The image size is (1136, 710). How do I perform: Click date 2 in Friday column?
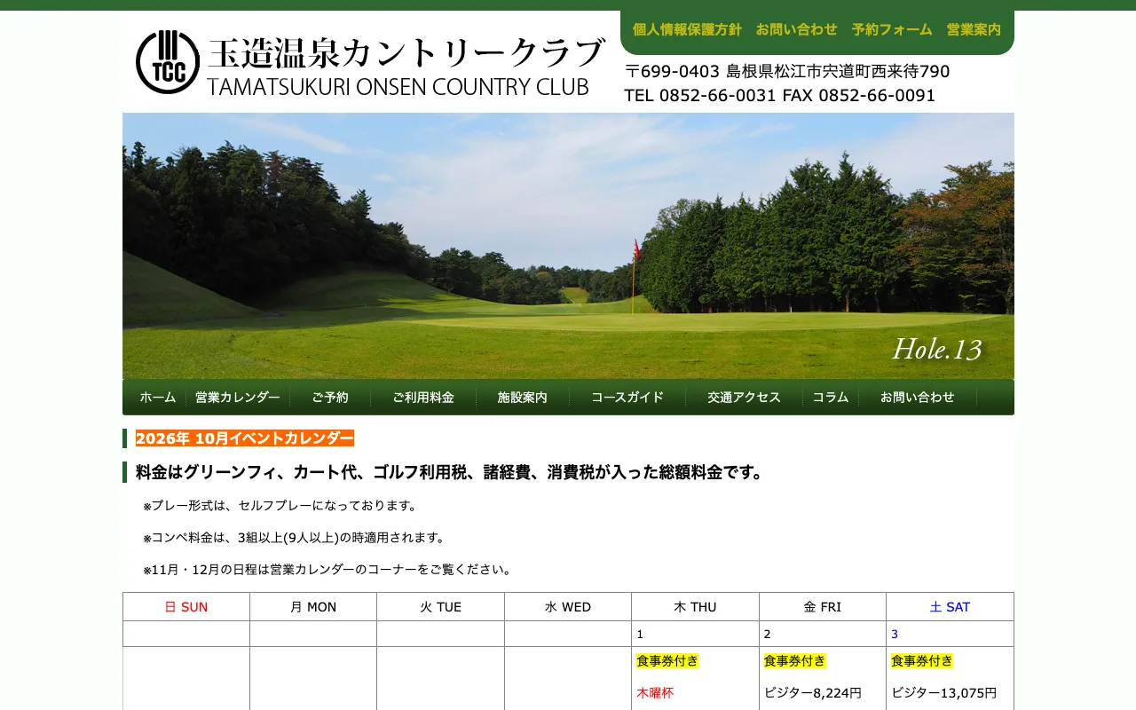[x=768, y=634]
